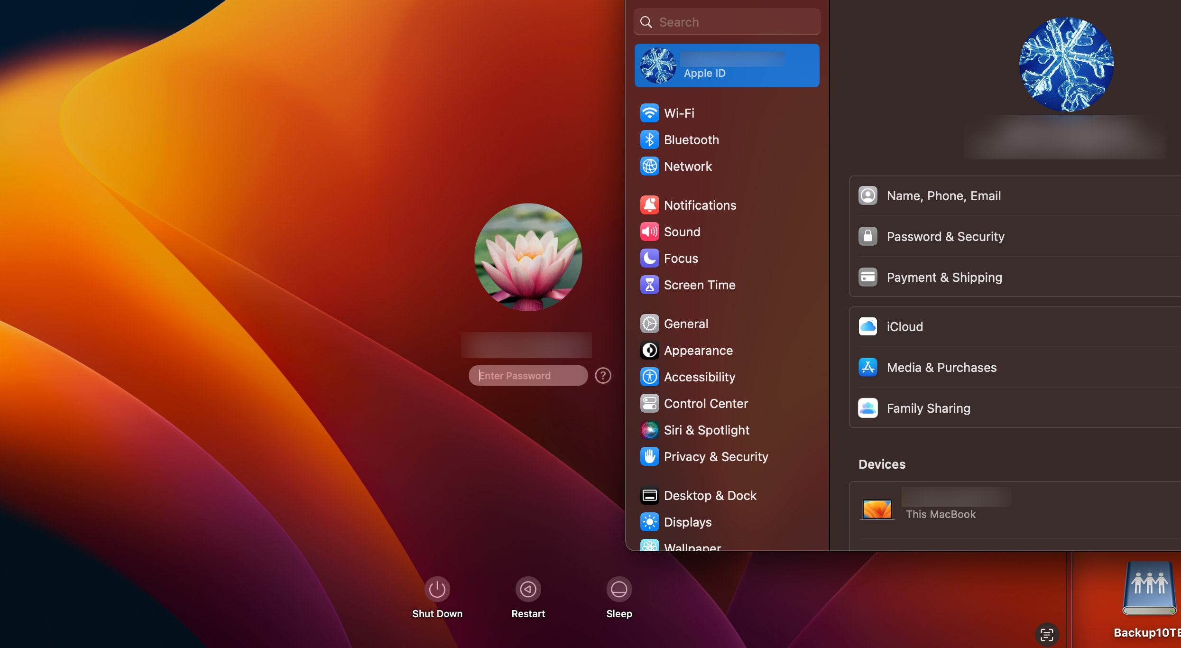Open Notifications bell icon
Screen dimensions: 1181x648
(x=649, y=205)
